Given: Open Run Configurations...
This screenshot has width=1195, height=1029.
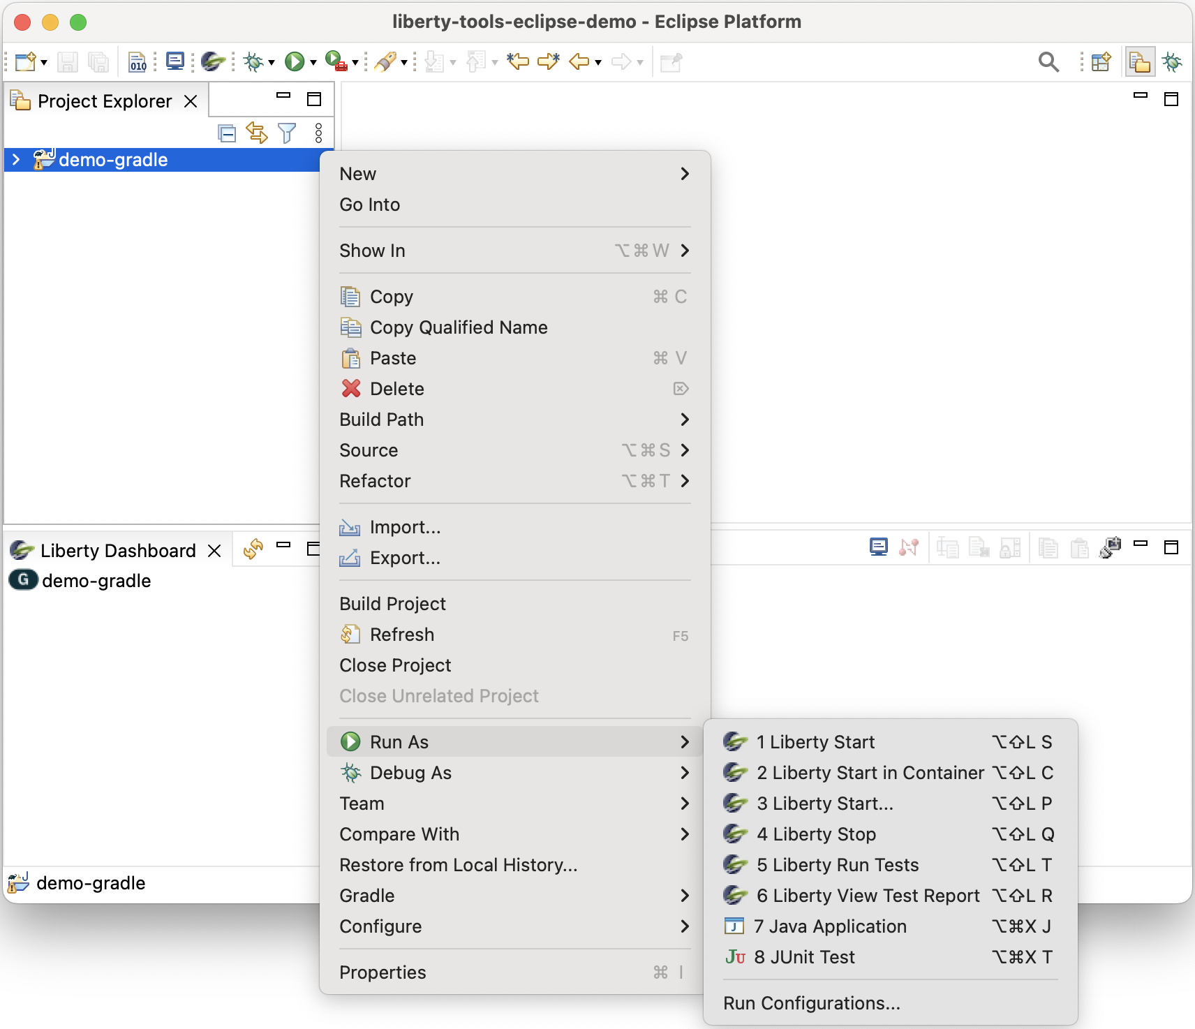Looking at the screenshot, I should (x=890, y=1003).
